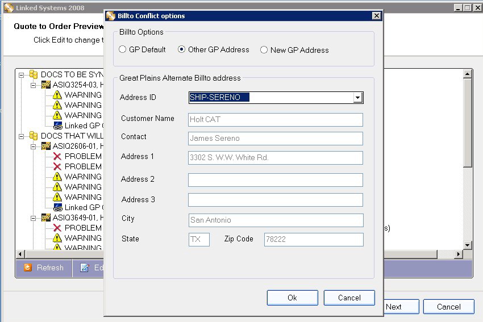Viewport: 483px width, 322px height.
Task: Select the ASIQ2606-01 tree row text
Action: (78, 146)
